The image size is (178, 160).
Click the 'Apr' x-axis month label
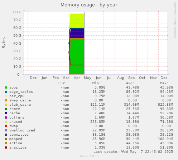(x=77, y=78)
